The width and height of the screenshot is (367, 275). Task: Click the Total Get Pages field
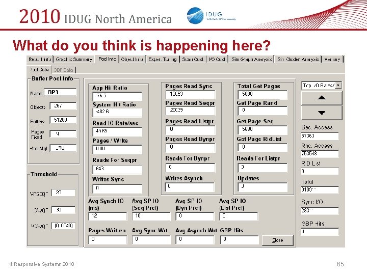(263, 94)
